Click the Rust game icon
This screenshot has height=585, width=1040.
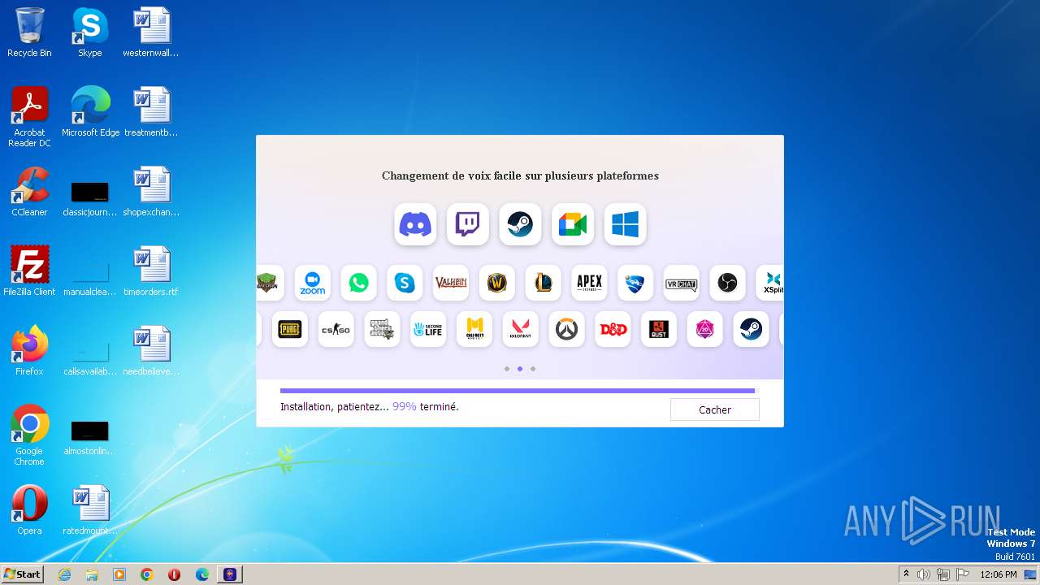click(x=659, y=329)
